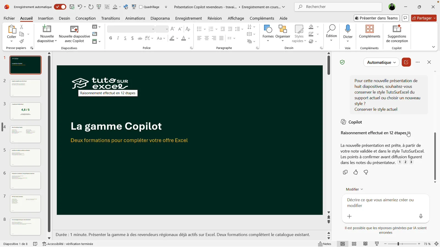Give thumbs up to Copilot response
440x247 pixels.
click(356, 172)
